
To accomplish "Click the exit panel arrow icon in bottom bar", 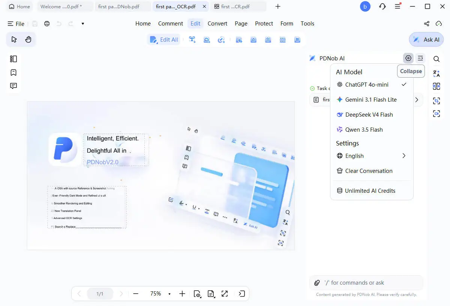I will 242,294.
